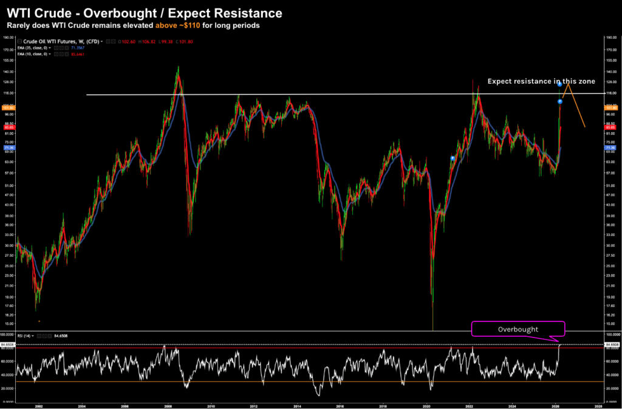Expand the RSI (14) indicator dropdown

tap(34, 336)
